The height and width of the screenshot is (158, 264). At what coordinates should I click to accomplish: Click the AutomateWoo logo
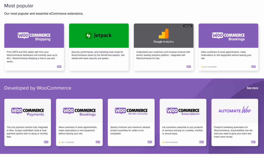235,110
